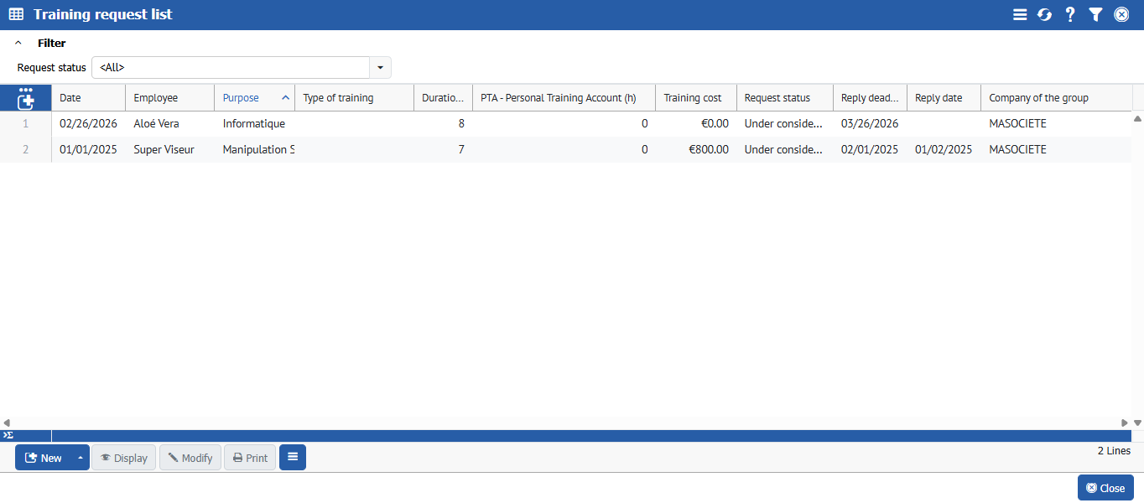This screenshot has width=1144, height=503.
Task: Open the hamburger menu in title bar
Action: point(1020,15)
